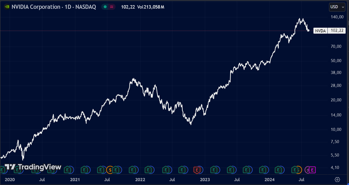Image resolution: width=349 pixels, height=185 pixels.
Task: Click the green market status dot
Action: [105, 7]
